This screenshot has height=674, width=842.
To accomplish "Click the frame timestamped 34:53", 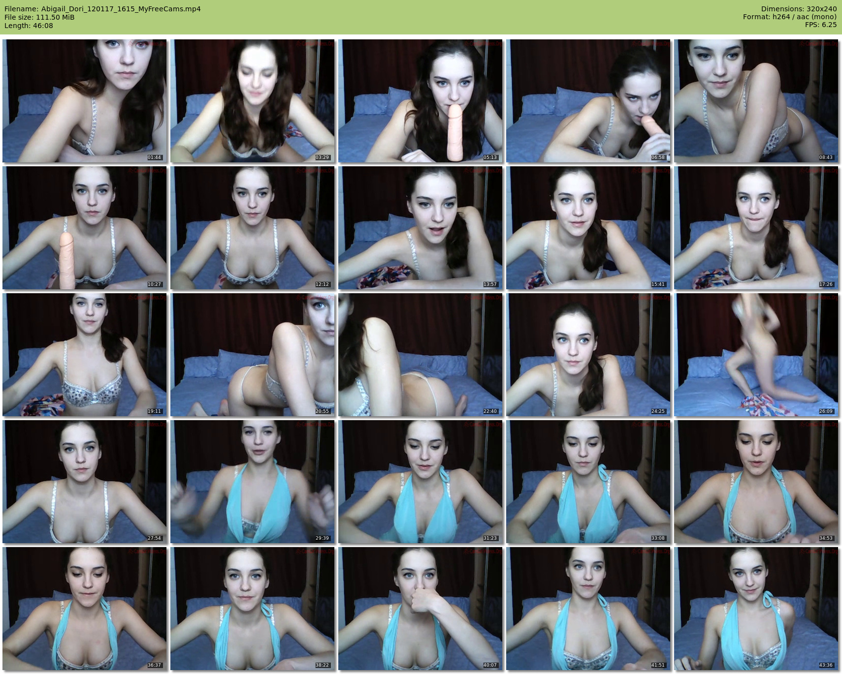I will pyautogui.click(x=756, y=482).
